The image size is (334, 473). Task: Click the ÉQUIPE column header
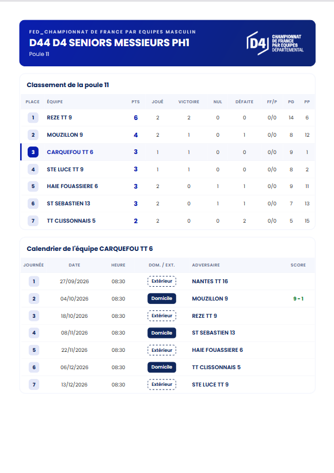click(x=55, y=102)
